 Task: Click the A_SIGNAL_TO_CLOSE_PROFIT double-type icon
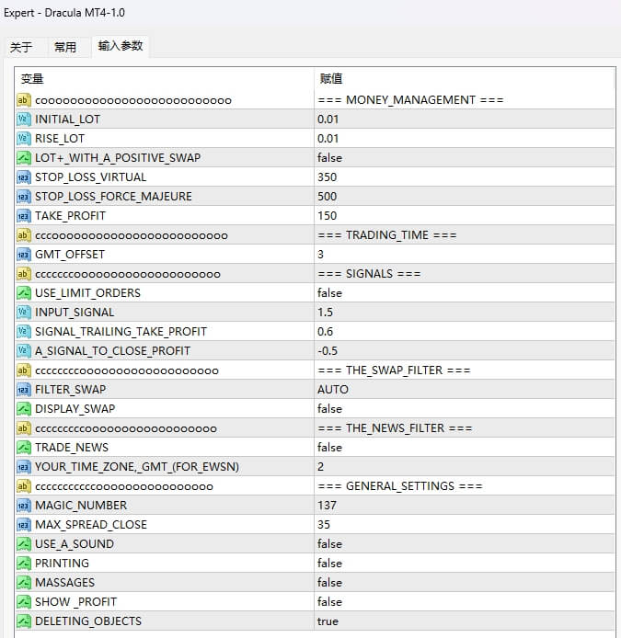24,351
